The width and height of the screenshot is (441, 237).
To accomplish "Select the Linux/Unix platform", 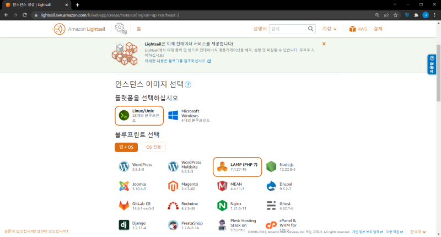I will click(139, 116).
